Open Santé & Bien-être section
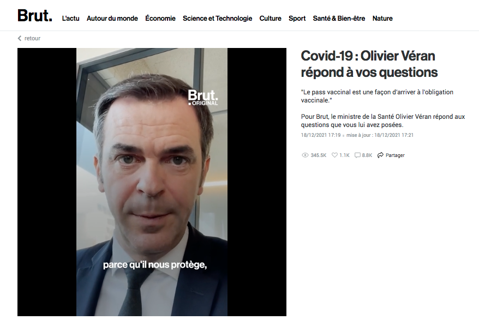This screenshot has width=479, height=320. pos(339,19)
